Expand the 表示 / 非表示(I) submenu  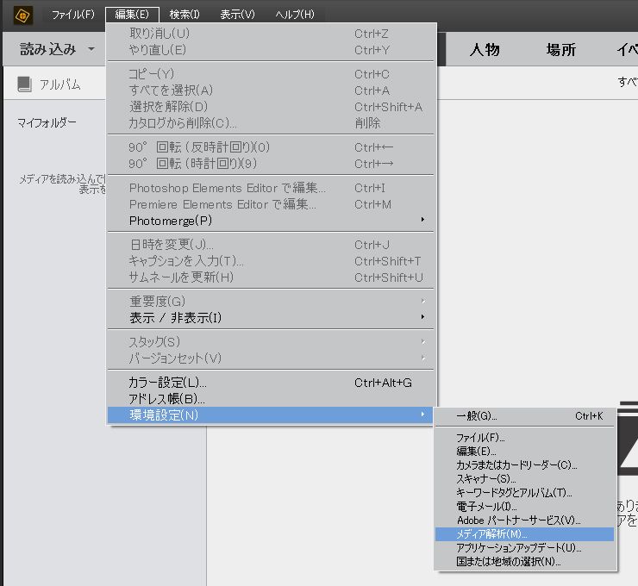(271, 318)
